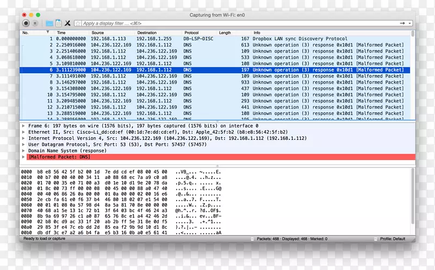Click the Profile: Default status entry
The image size is (435, 270).
[393, 239]
